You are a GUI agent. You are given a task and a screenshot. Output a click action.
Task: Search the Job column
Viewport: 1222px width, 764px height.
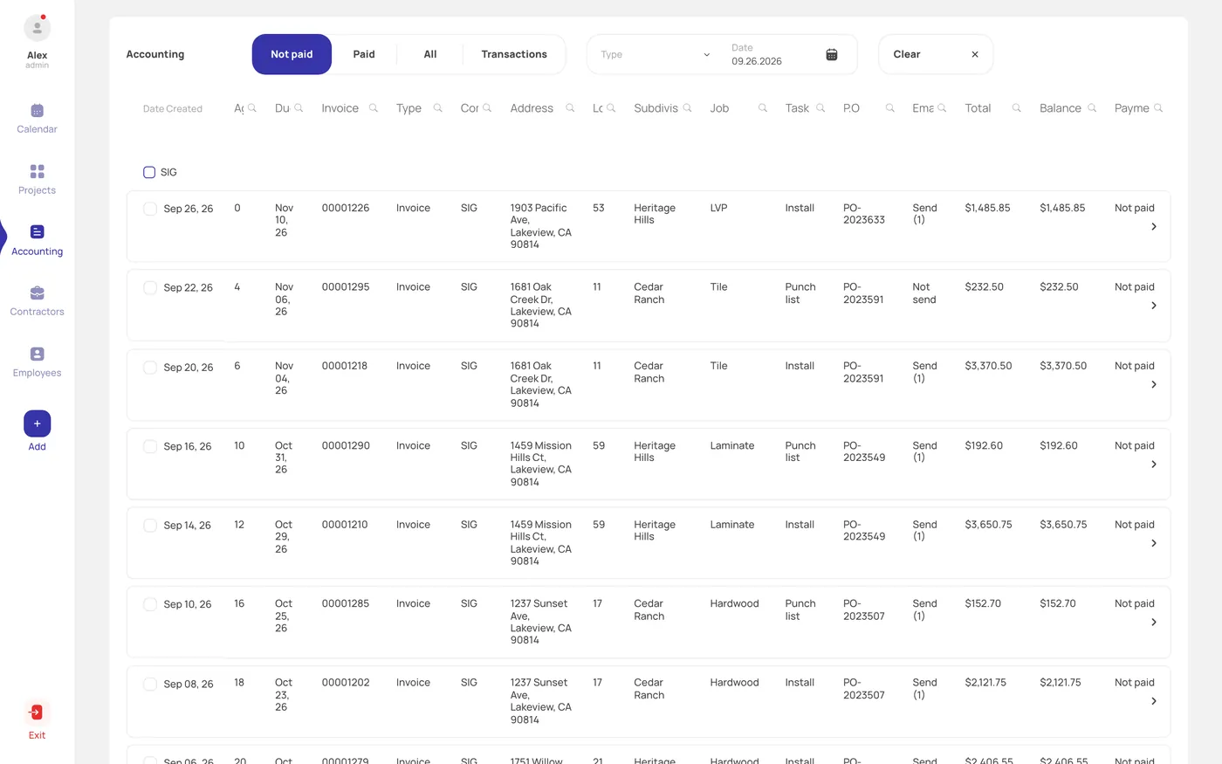[x=762, y=108]
